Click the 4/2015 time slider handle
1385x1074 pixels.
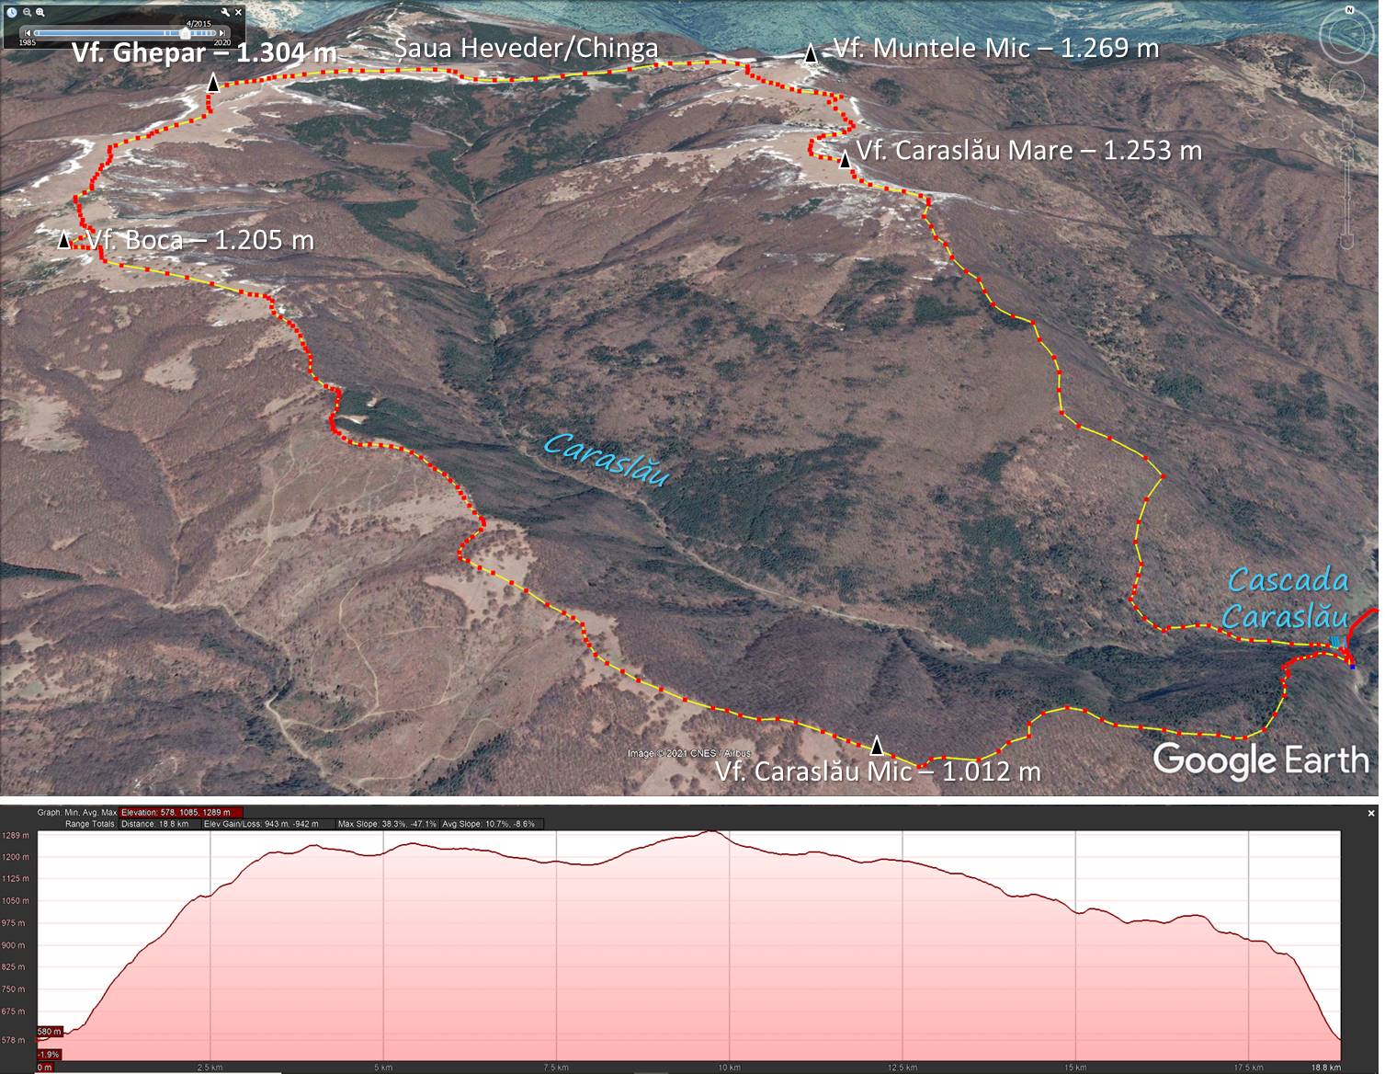(185, 33)
